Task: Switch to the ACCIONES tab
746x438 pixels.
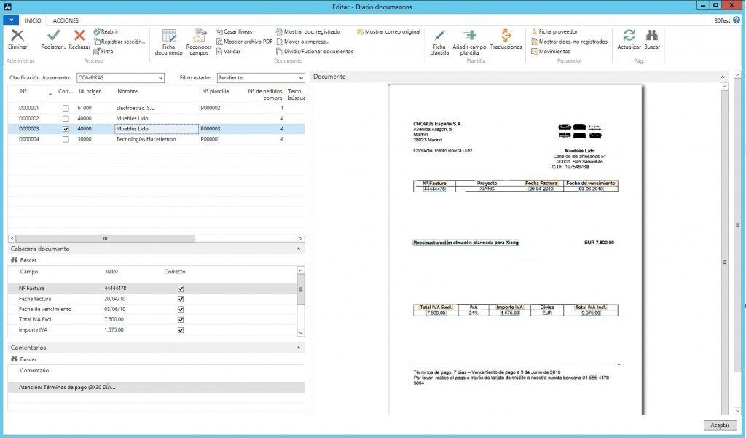Action: click(66, 20)
